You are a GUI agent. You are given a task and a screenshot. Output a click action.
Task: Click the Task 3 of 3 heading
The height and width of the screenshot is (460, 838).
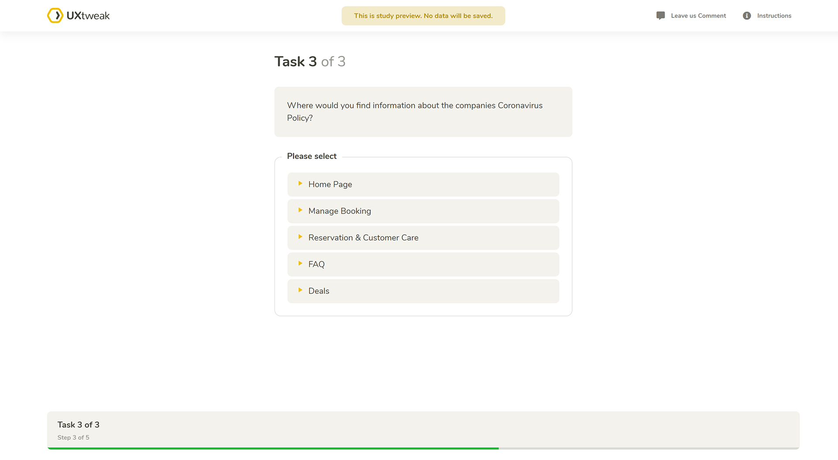tap(309, 62)
